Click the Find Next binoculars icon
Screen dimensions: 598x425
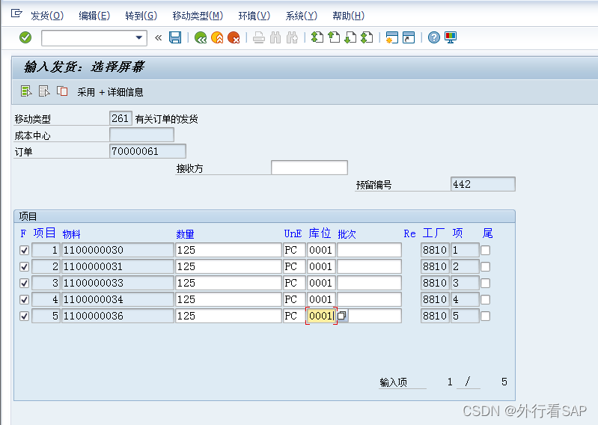tap(292, 37)
